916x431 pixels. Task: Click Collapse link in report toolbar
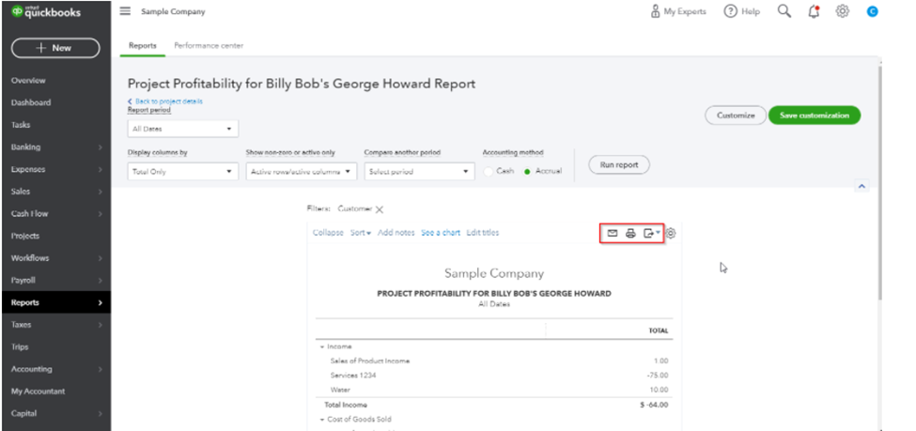tap(328, 233)
